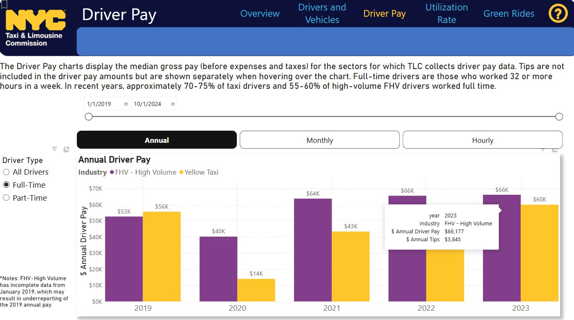
Task: Navigate to the Overview page
Action: [259, 13]
